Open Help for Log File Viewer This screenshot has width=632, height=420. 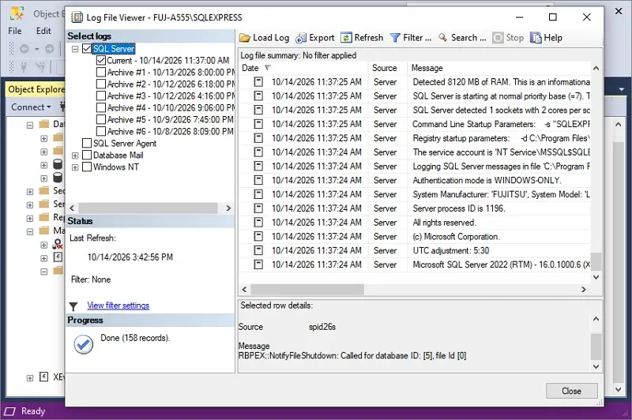(x=546, y=38)
